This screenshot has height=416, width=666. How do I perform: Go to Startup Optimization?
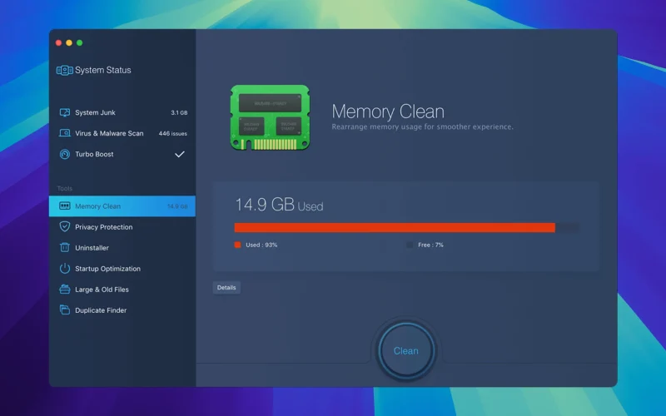(122, 268)
